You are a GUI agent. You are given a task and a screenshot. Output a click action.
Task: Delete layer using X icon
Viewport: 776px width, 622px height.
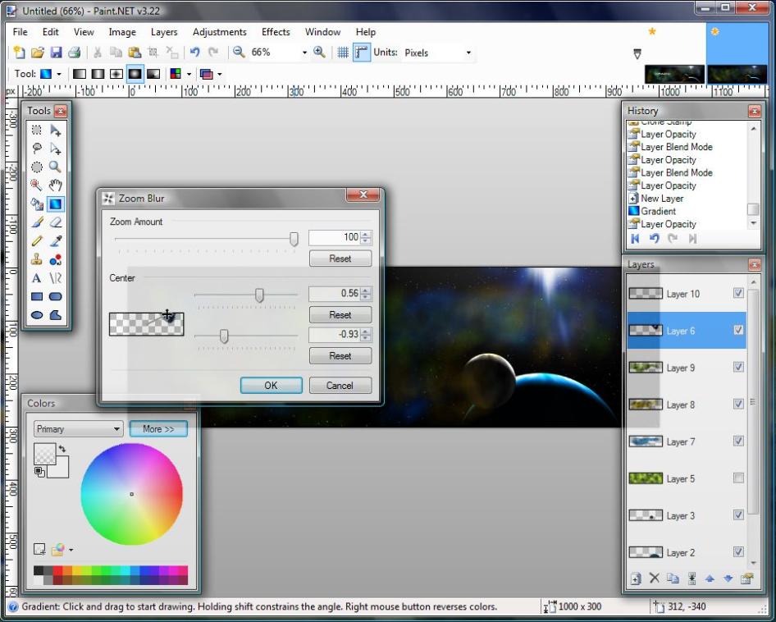[654, 579]
